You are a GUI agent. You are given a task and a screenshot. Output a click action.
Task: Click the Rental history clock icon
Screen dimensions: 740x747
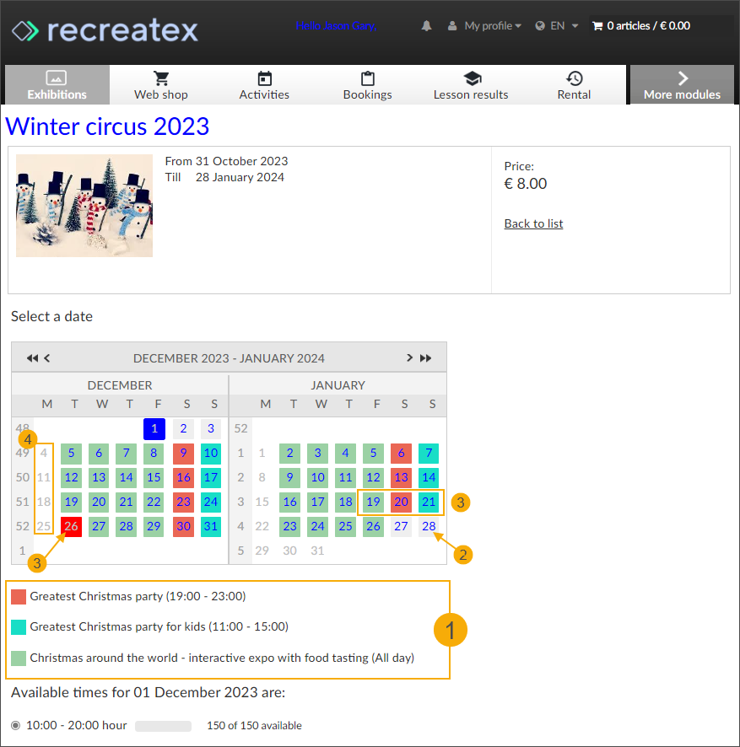point(574,78)
